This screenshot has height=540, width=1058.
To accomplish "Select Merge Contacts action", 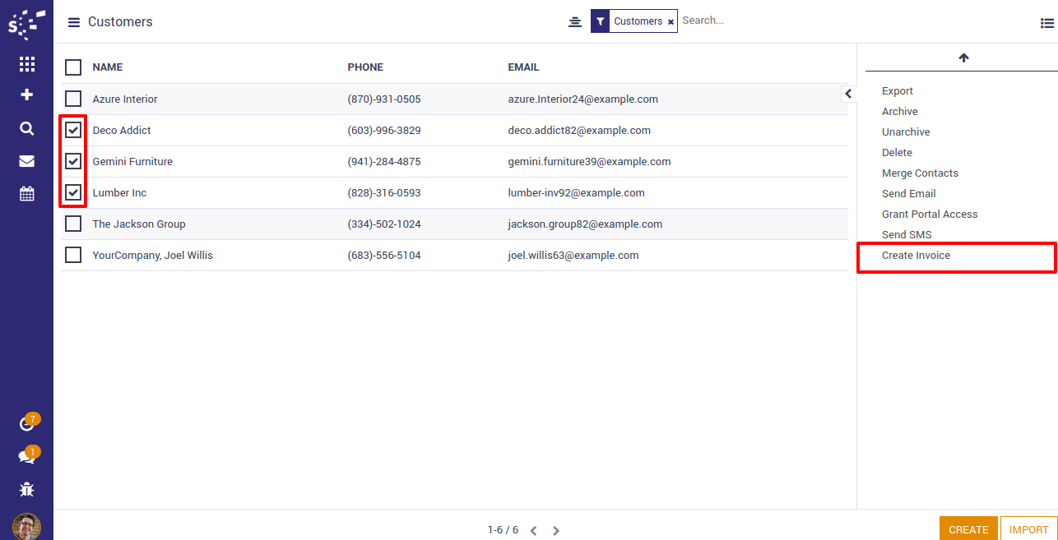I will [920, 173].
